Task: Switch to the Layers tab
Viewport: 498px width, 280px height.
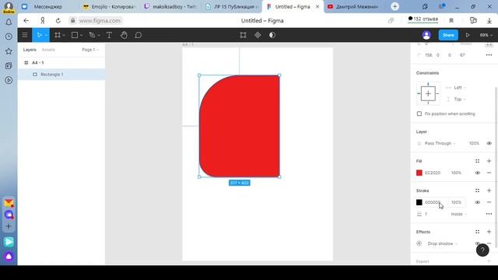Action: point(30,50)
